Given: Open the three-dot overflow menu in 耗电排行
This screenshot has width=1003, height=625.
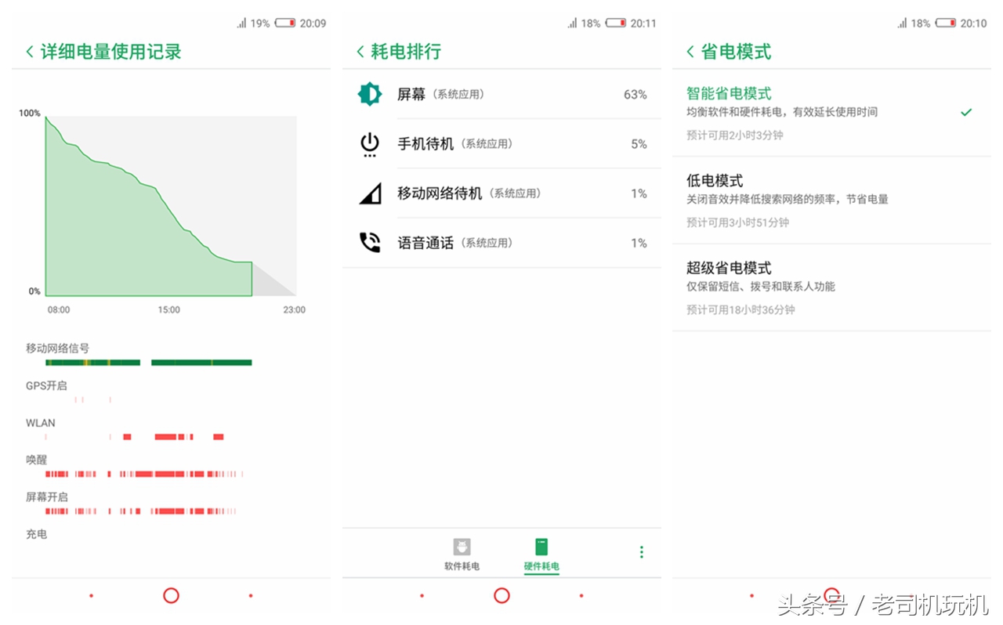Looking at the screenshot, I should (x=641, y=551).
